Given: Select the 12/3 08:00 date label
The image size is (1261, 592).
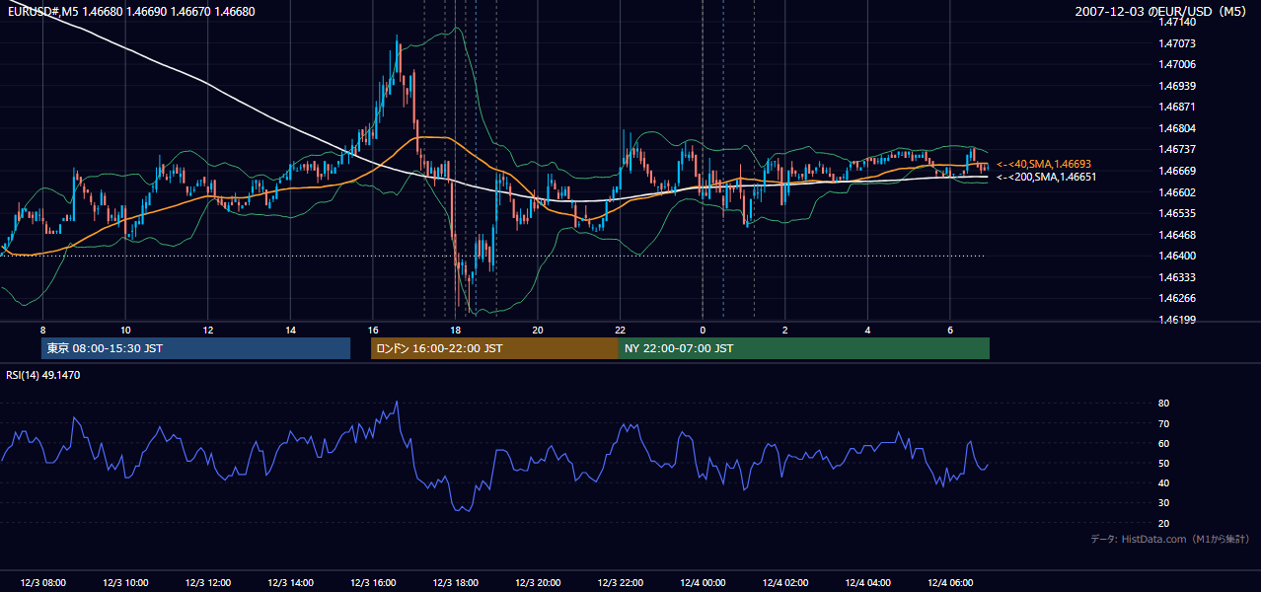Looking at the screenshot, I should [x=42, y=583].
